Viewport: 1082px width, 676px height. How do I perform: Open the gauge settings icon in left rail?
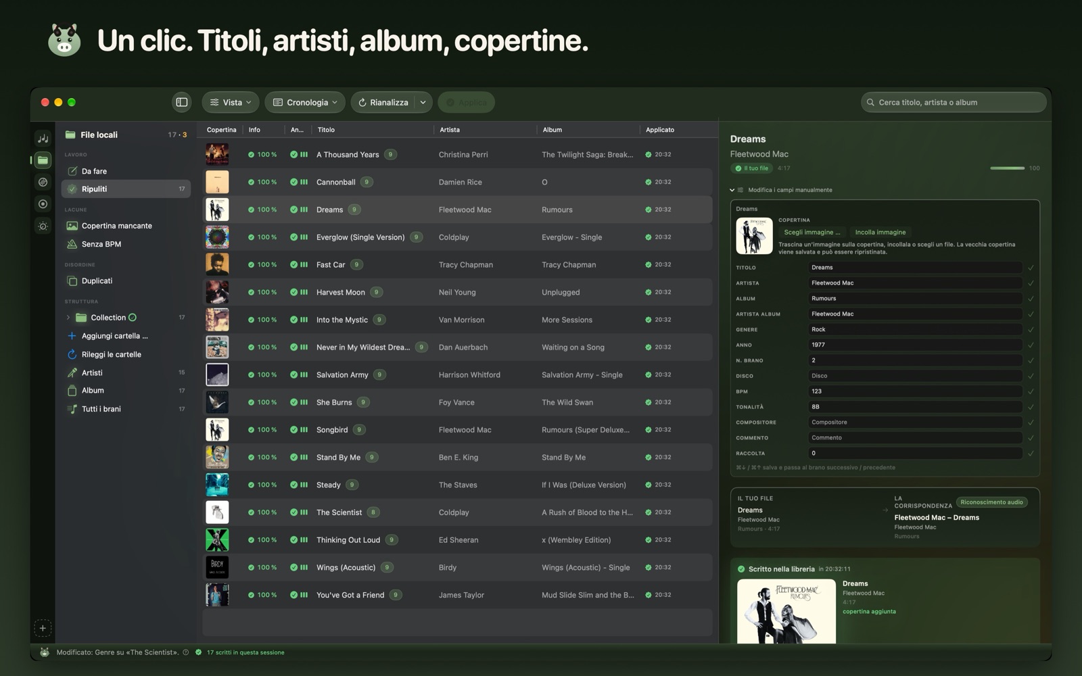coord(43,226)
